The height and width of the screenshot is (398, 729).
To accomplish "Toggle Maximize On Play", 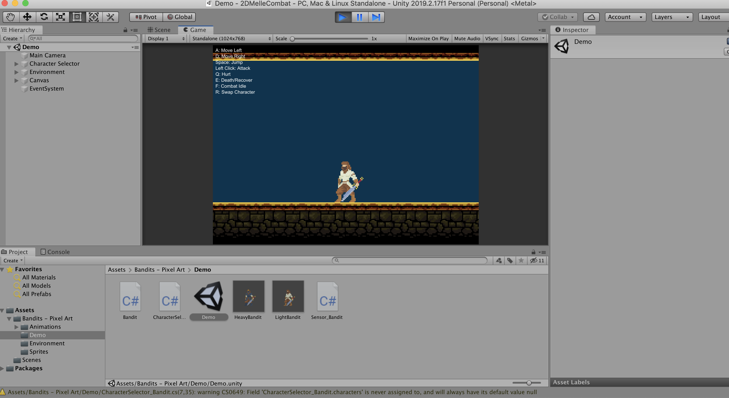I will pos(428,38).
